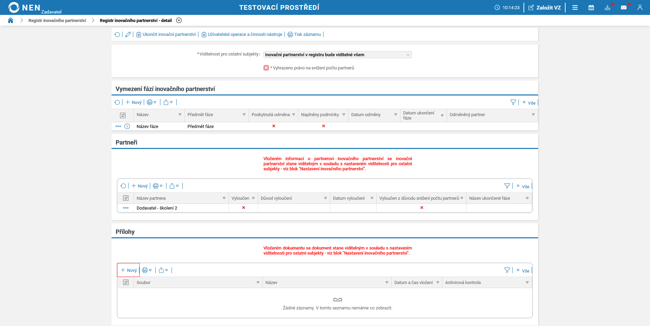Open export options in Partneři table
650x326 pixels.
pyautogui.click(x=174, y=186)
